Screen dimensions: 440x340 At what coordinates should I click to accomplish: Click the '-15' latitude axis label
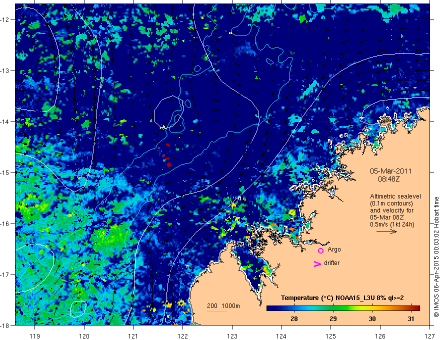5,172
